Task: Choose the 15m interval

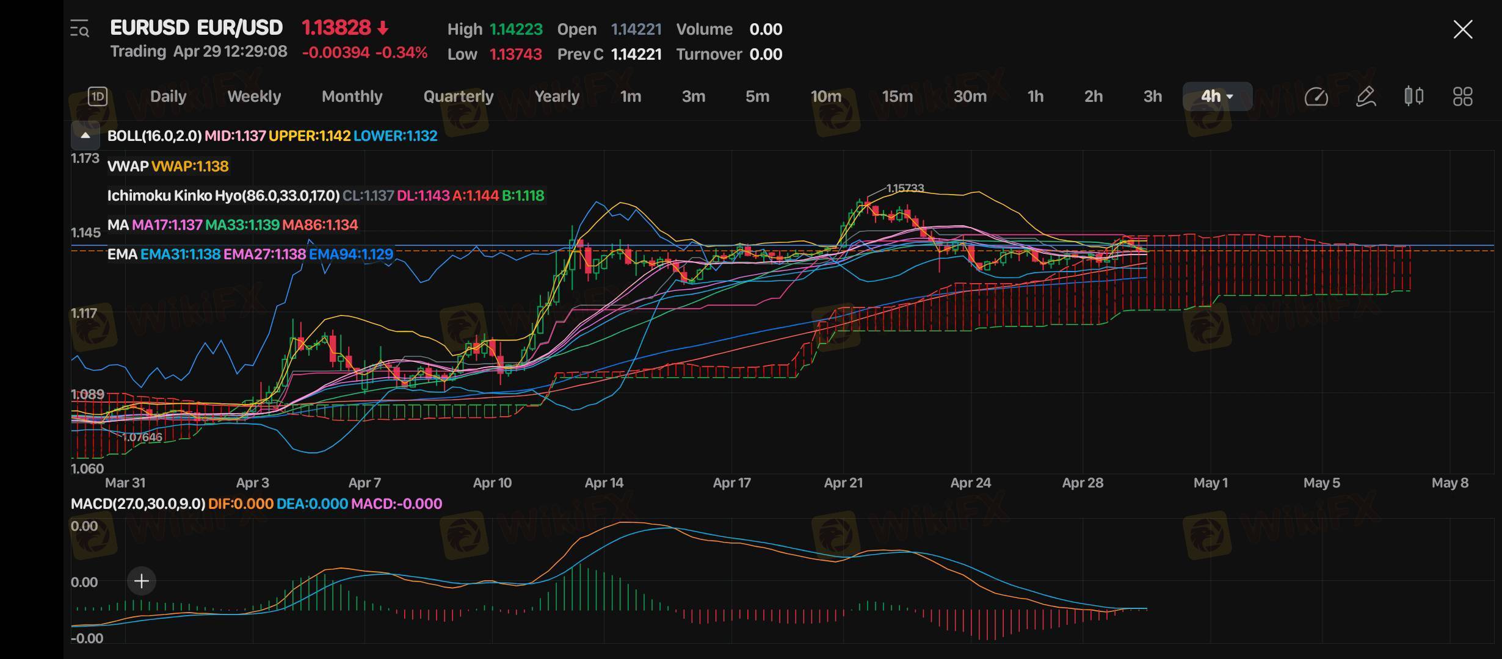Action: coord(897,96)
